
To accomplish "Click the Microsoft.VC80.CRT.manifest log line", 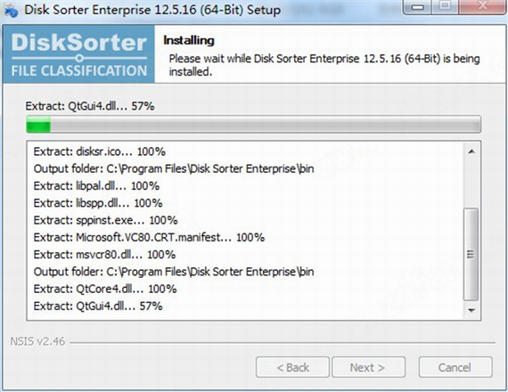I will [149, 238].
